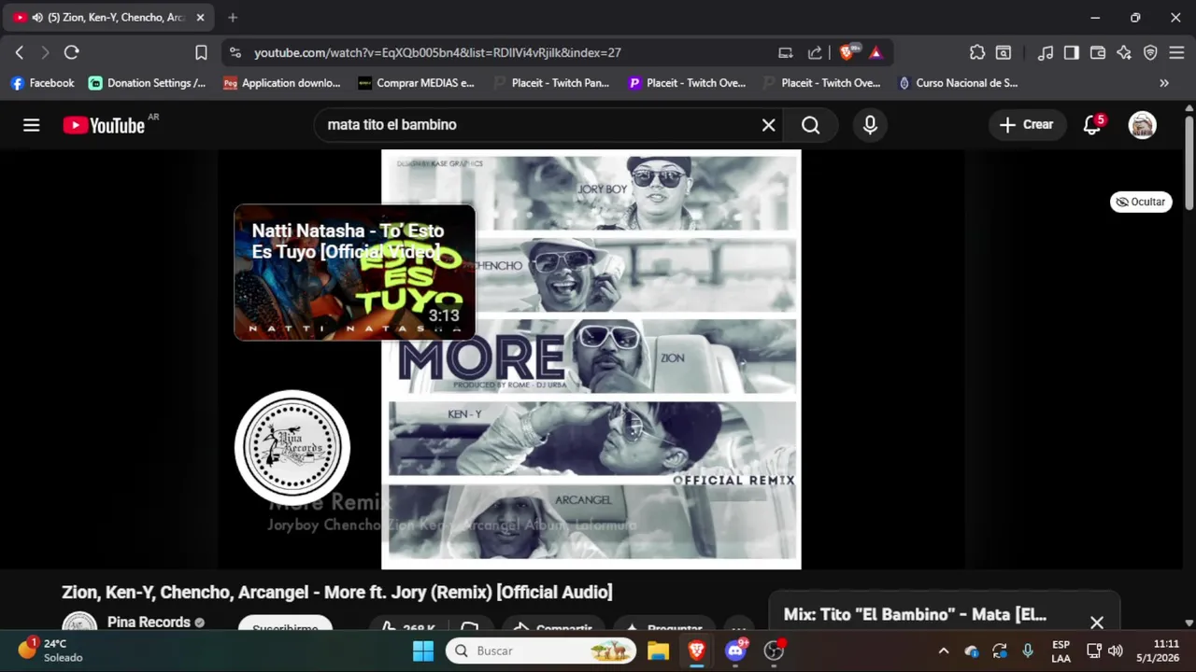
Task: View site information in address bar
Action: coord(235,53)
